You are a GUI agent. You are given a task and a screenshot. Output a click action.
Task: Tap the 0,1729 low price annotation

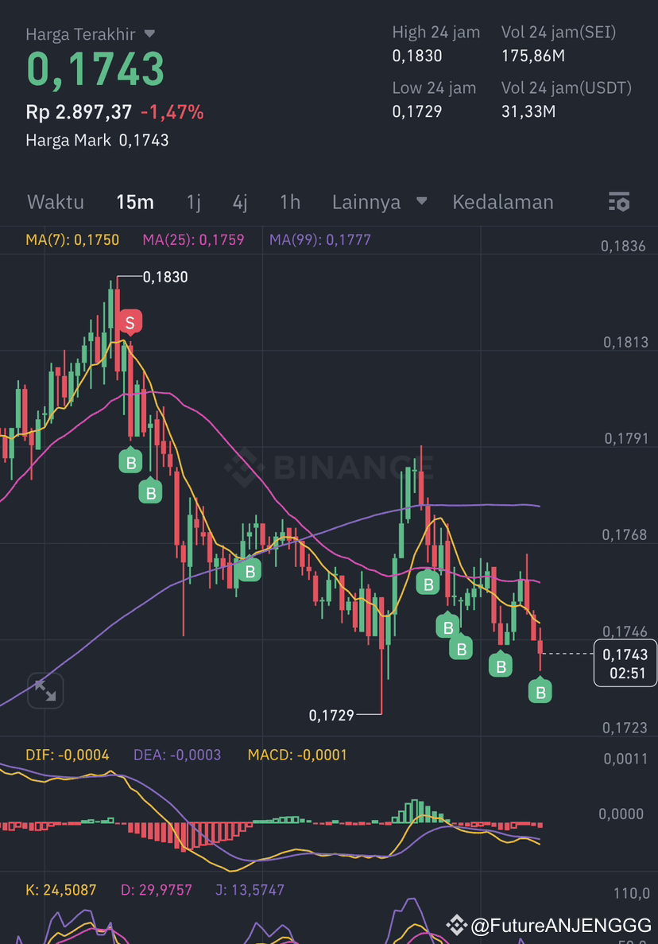tap(331, 715)
